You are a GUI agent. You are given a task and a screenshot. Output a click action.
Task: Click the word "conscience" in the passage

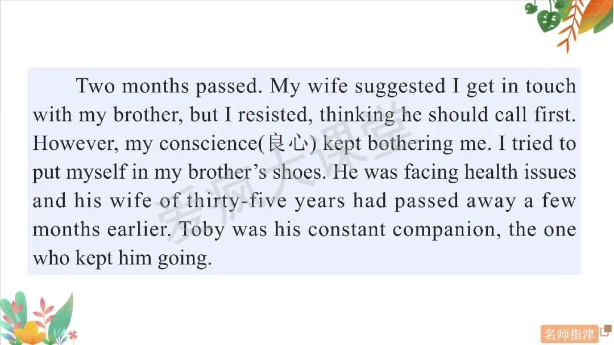click(208, 144)
